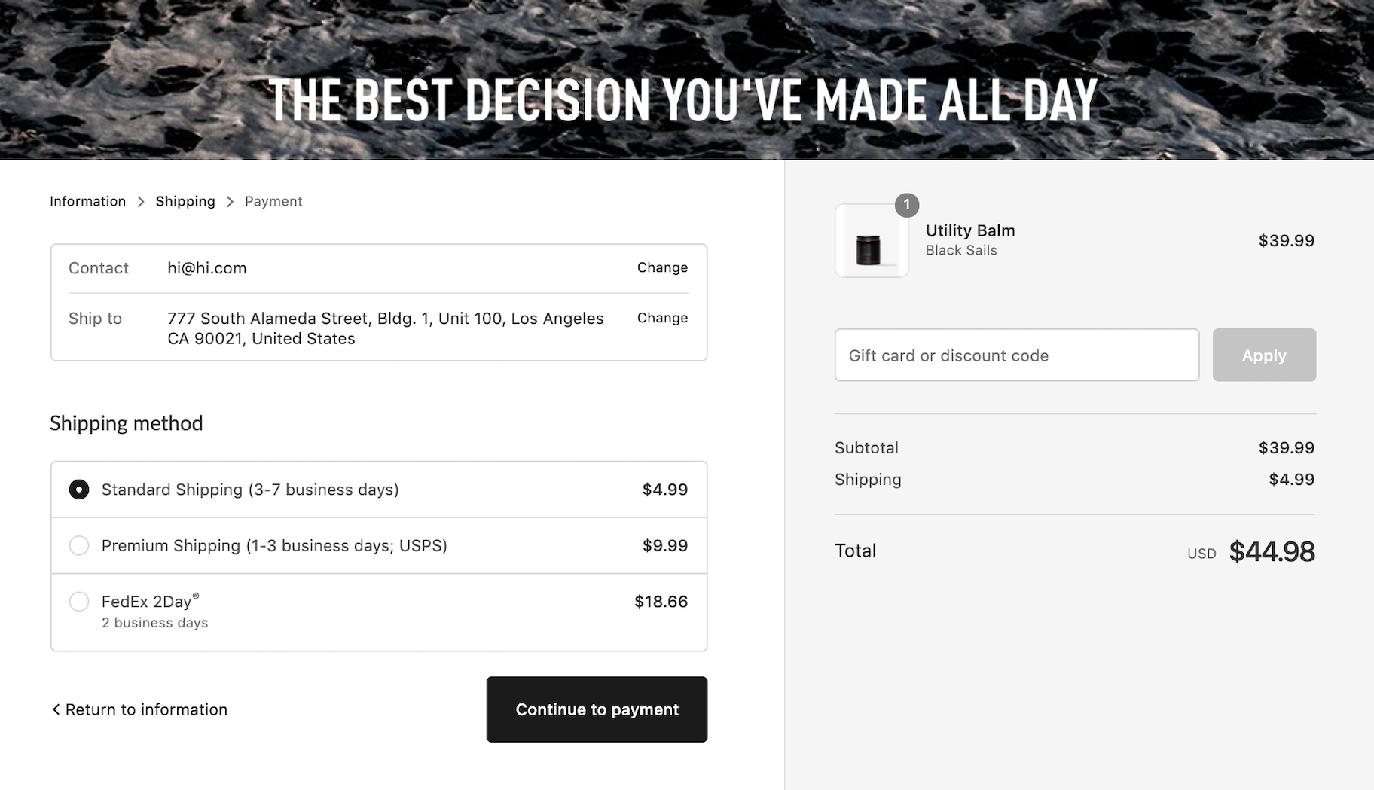
Task: Click the chevron after Information breadcrumb
Action: point(141,202)
